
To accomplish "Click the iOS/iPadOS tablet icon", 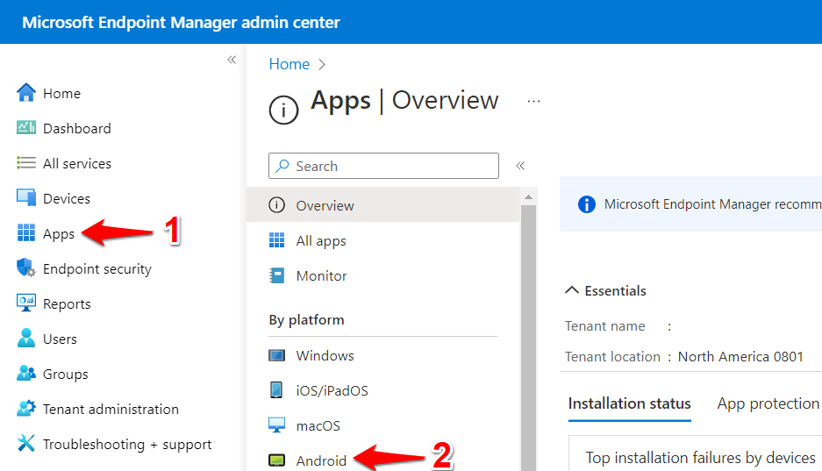I will click(275, 389).
